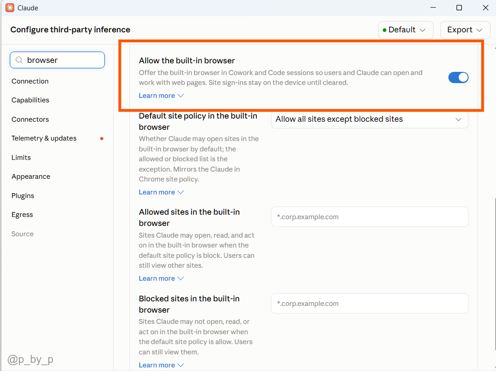Maximize the Claude window
The image size is (496, 371).
click(x=459, y=8)
